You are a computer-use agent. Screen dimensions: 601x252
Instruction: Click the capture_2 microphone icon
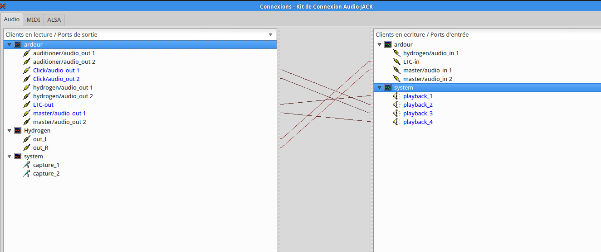click(x=27, y=174)
